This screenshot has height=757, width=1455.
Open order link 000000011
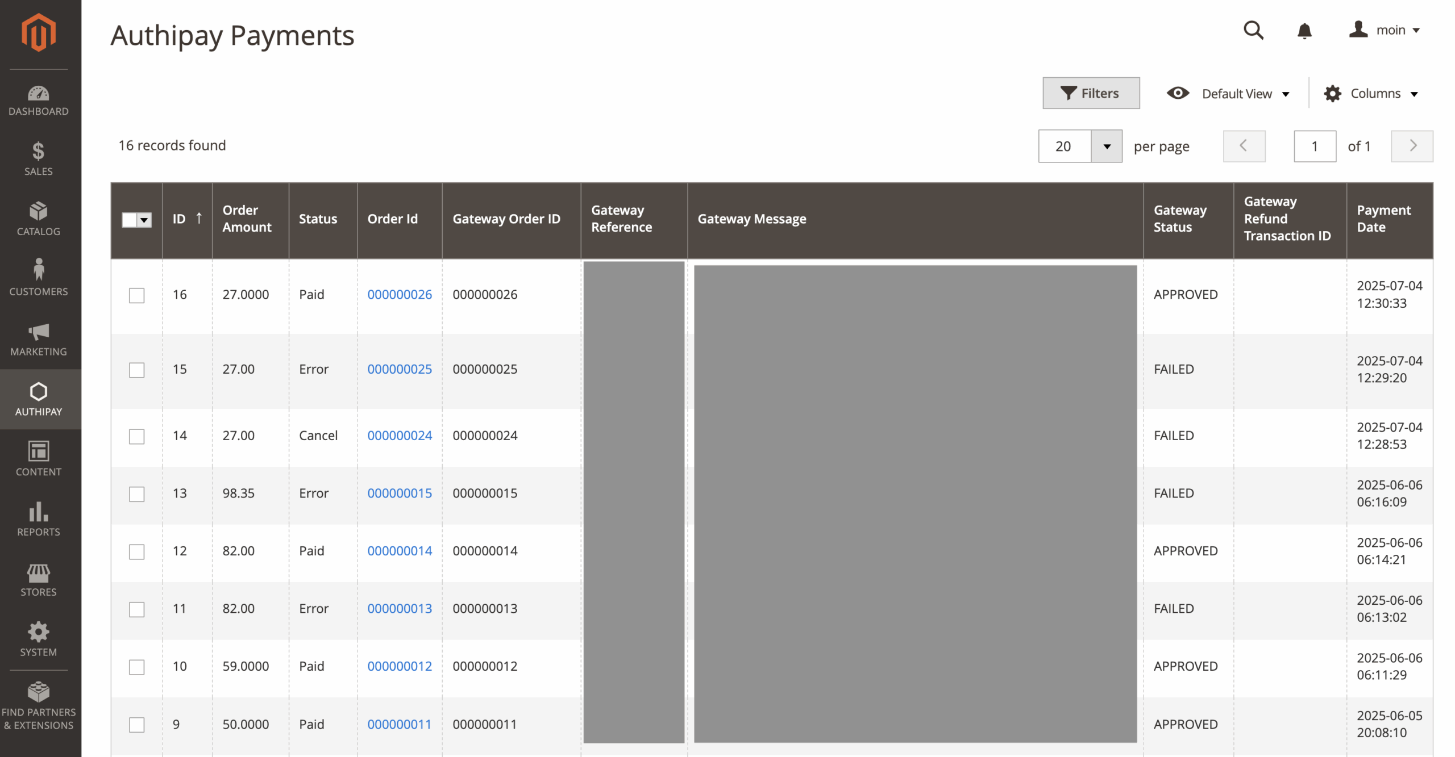pyautogui.click(x=399, y=725)
